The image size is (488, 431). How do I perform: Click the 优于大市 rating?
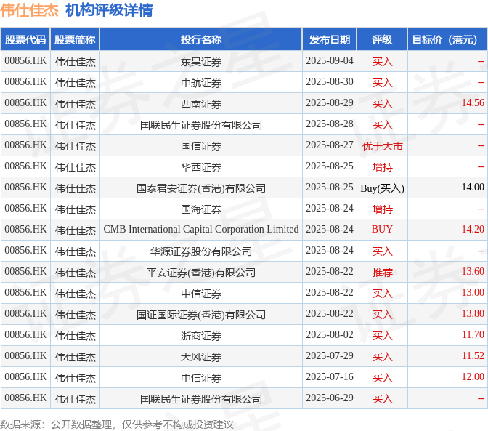pyautogui.click(x=382, y=146)
